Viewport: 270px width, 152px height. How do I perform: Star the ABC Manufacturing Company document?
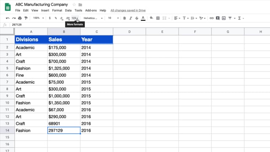click(x=74, y=5)
